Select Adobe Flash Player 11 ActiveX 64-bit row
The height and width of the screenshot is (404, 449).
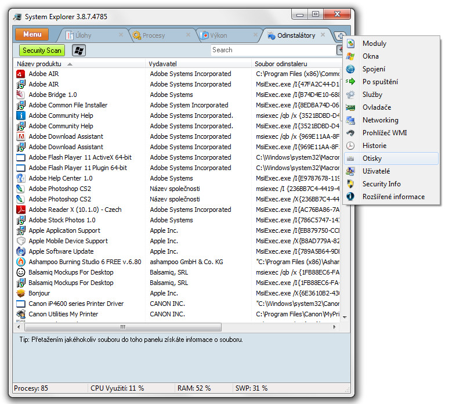tap(178, 157)
